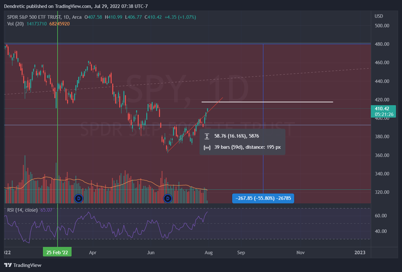Click the Apr label on the time axis
402x272 pixels.
tap(93, 253)
